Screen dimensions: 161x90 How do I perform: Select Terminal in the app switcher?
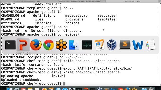click(x=10, y=45)
